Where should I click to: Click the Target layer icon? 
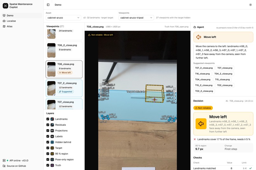tap(52, 148)
